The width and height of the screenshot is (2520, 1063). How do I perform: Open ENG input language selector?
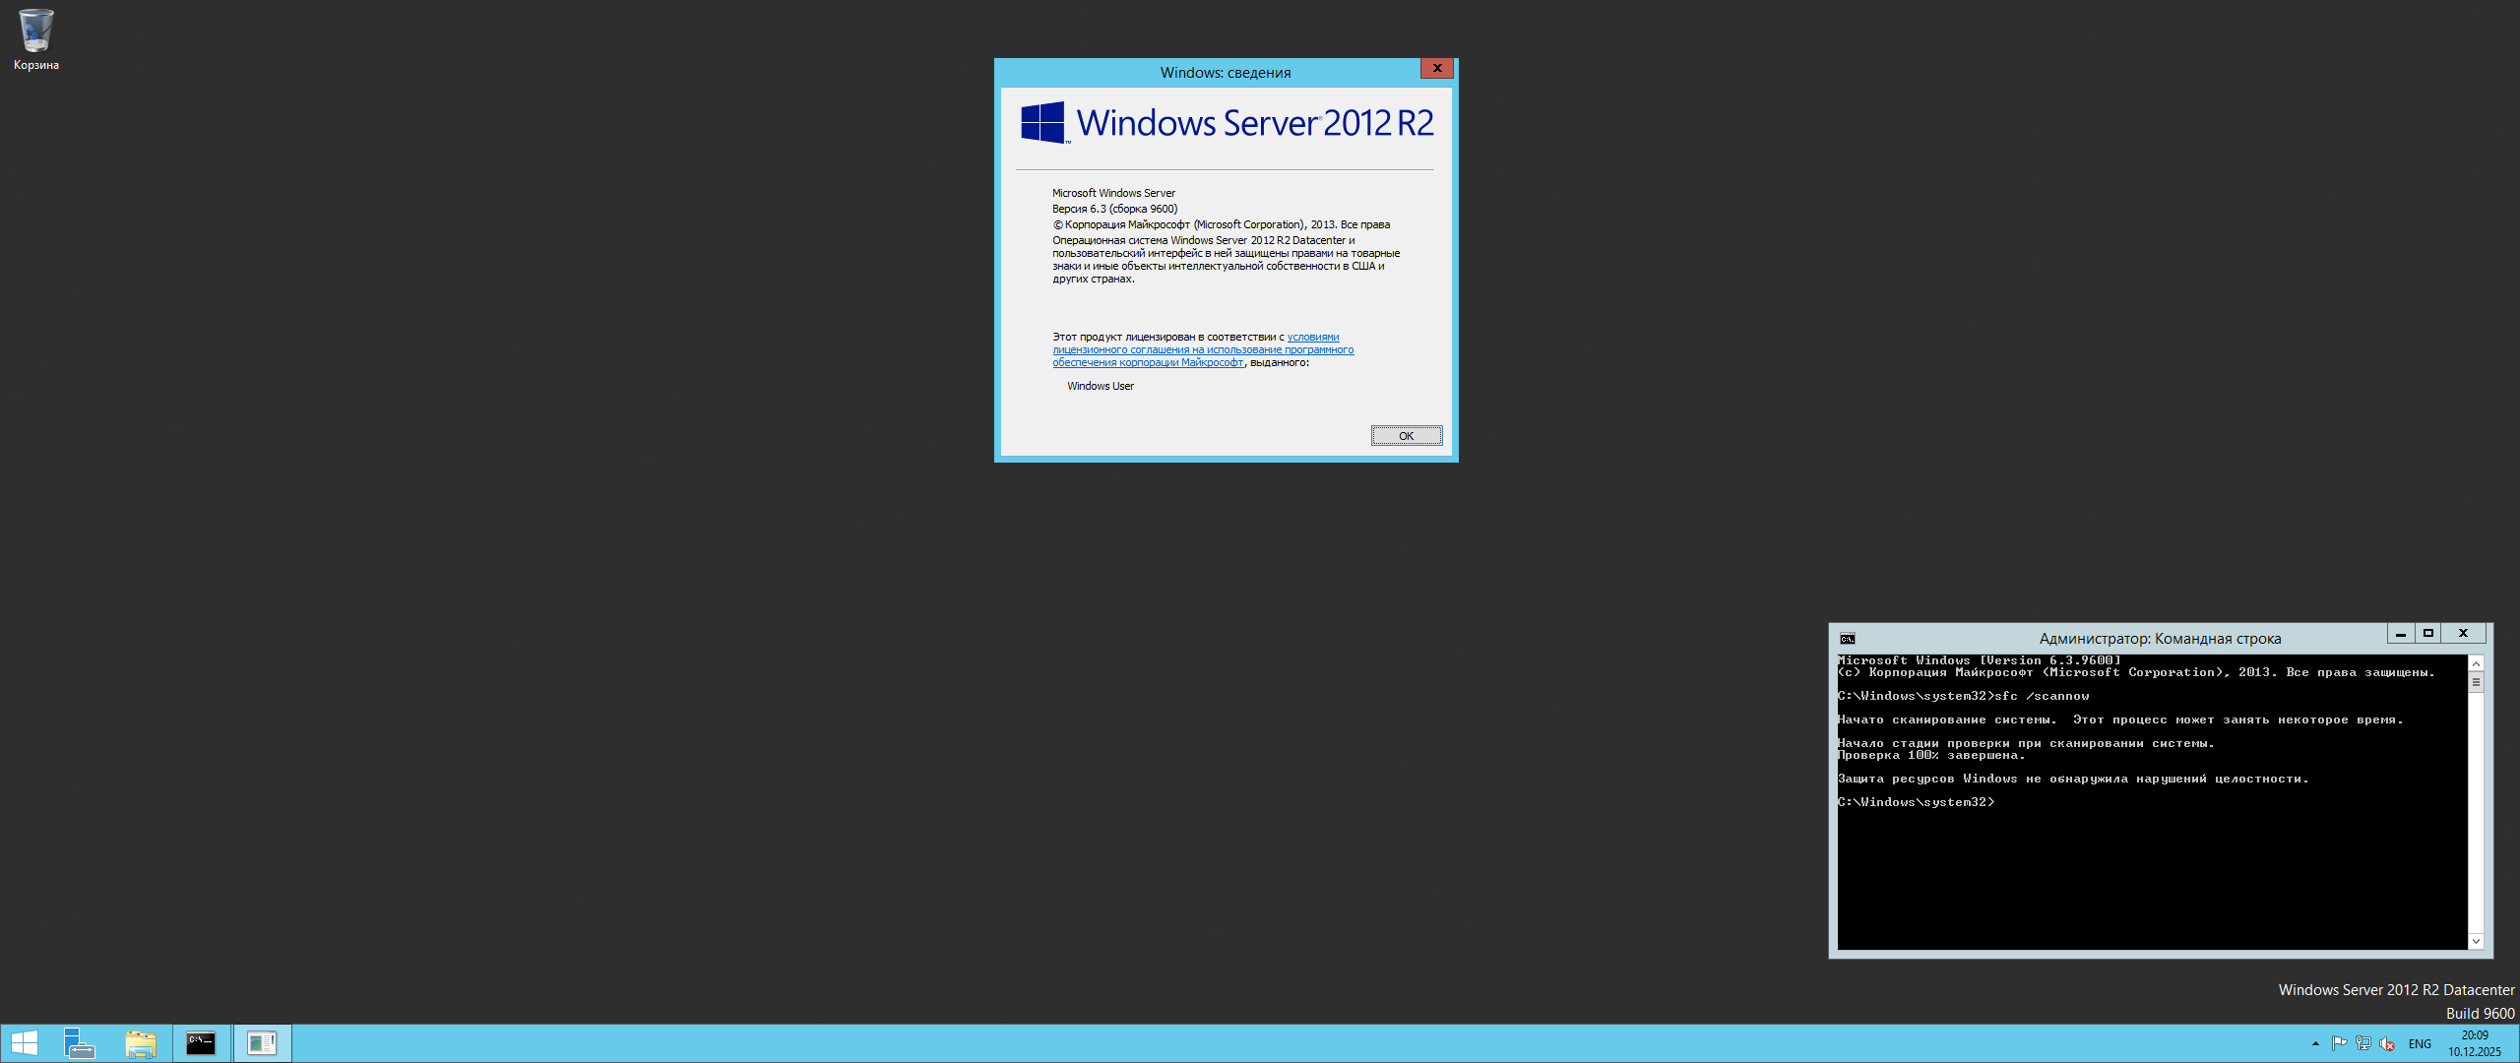coord(2420,1043)
